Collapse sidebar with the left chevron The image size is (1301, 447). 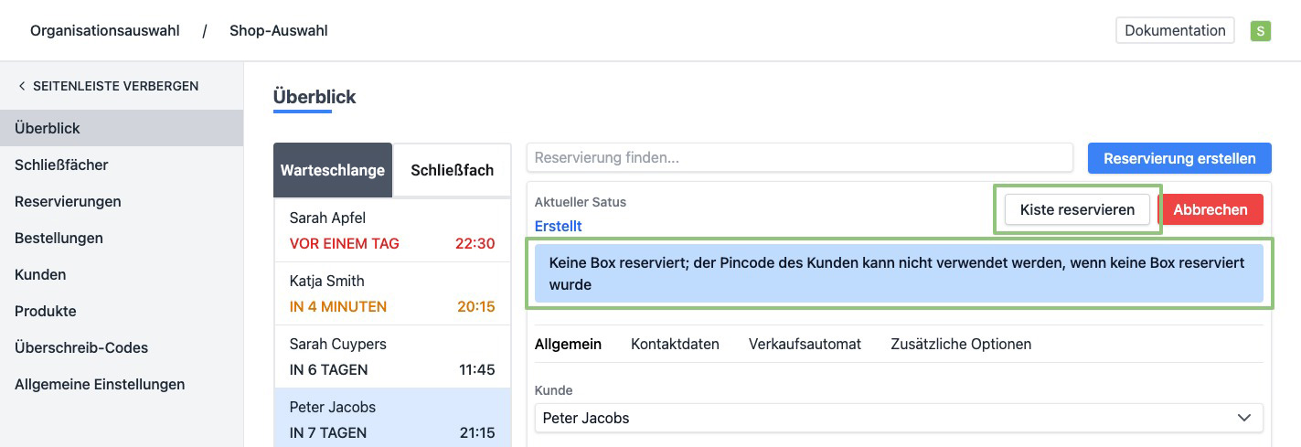[22, 86]
